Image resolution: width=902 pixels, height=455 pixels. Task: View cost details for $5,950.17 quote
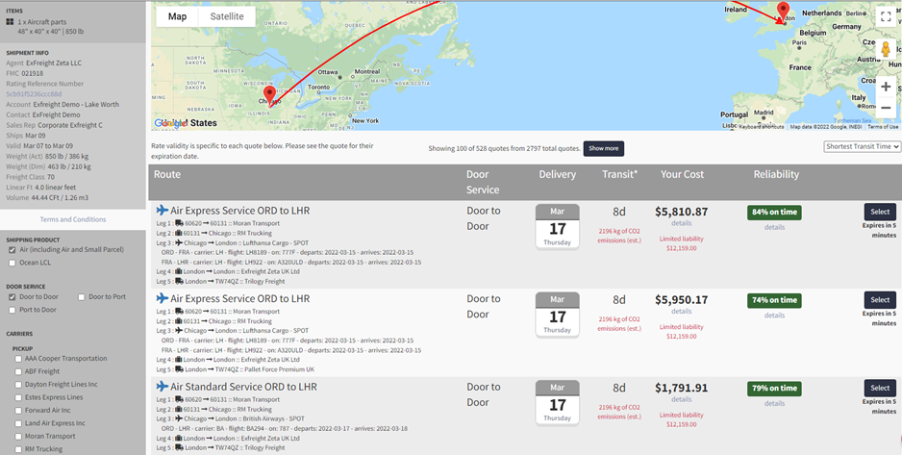point(681,312)
